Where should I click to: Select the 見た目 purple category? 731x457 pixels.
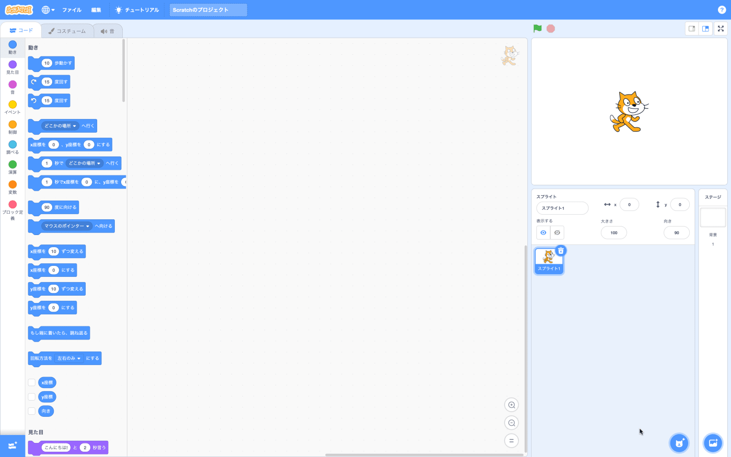click(x=13, y=67)
